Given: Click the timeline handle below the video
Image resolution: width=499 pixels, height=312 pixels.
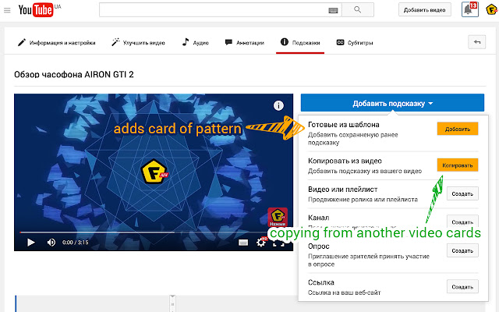Looking at the screenshot, I should coord(172,303).
